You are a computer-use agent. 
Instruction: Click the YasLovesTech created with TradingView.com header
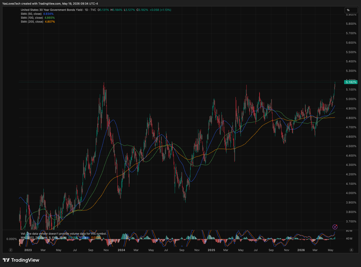tap(50, 4)
